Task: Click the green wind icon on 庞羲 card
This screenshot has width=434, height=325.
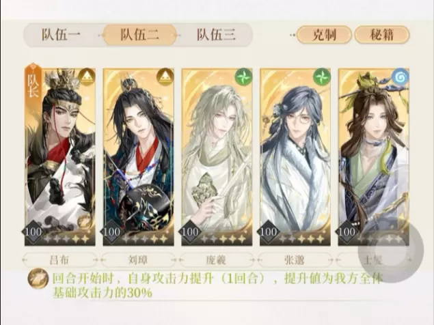Action: point(243,76)
